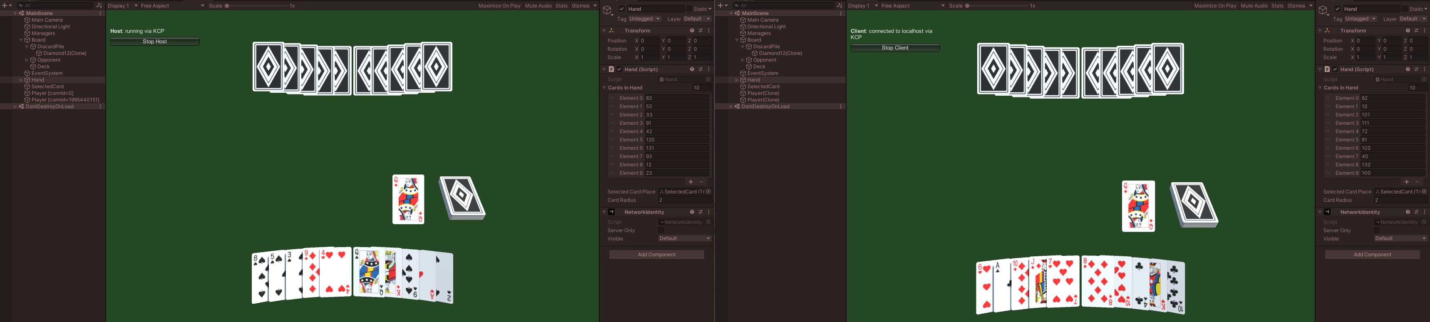
Task: Click Add Component in client inspector
Action: (x=1372, y=254)
